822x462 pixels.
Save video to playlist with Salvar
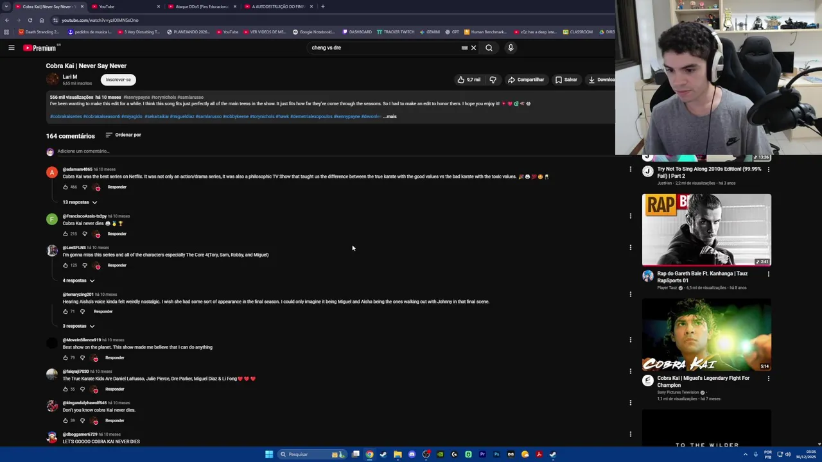pyautogui.click(x=566, y=80)
